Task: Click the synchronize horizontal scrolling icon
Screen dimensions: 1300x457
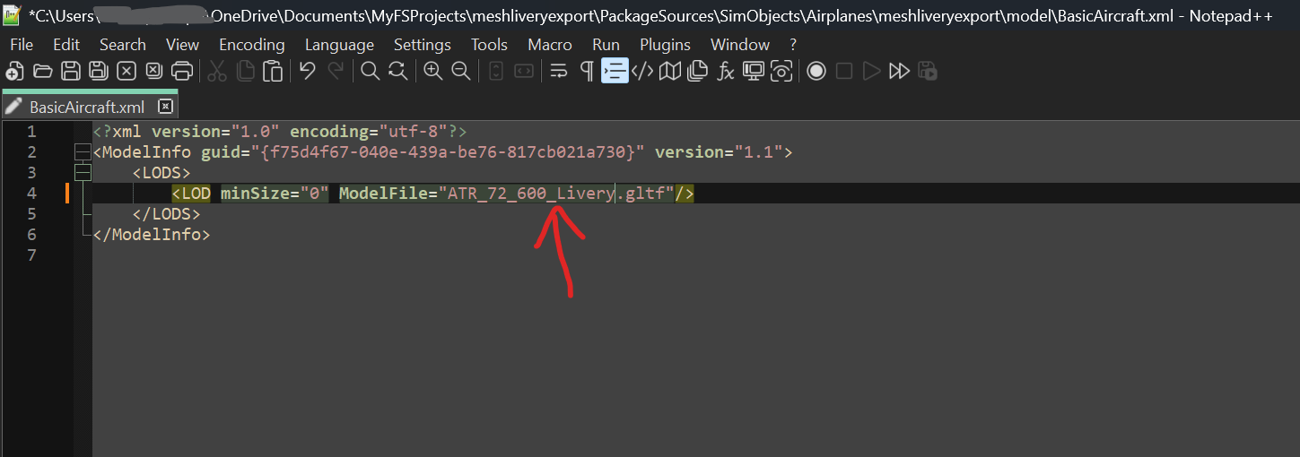Action: click(525, 72)
